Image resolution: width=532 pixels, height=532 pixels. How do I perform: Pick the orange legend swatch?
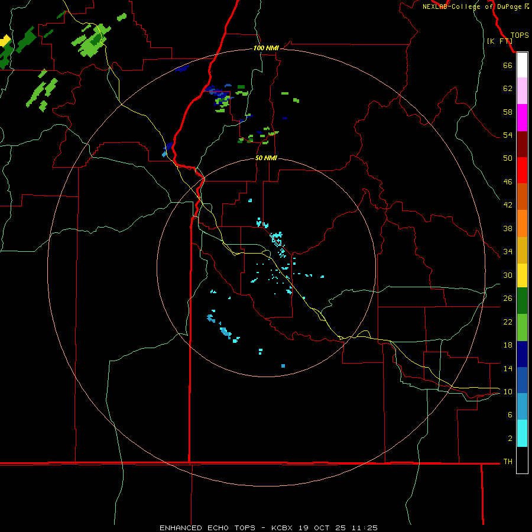click(522, 223)
